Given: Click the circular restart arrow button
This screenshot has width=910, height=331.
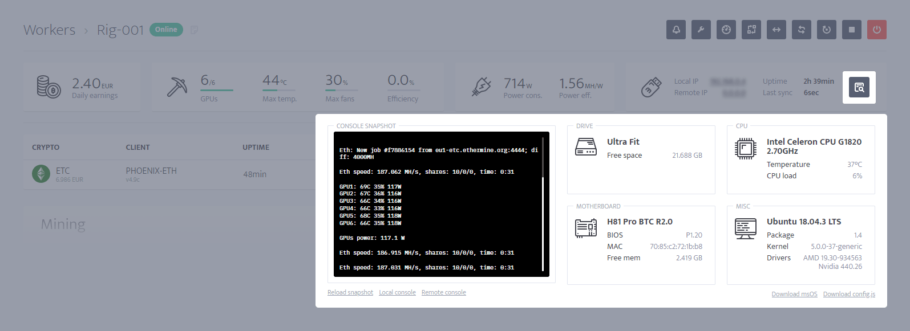Looking at the screenshot, I should tap(827, 30).
